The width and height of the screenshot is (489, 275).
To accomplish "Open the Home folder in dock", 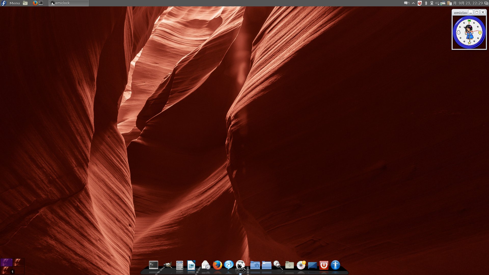I will click(x=255, y=265).
